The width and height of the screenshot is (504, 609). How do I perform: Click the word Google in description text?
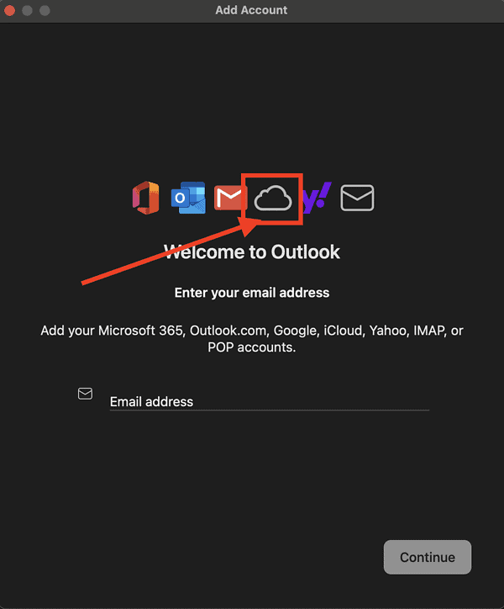tap(295, 331)
